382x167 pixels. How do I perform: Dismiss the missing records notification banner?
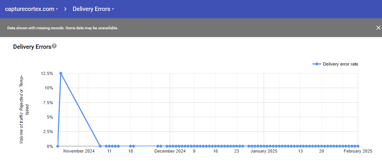378,28
